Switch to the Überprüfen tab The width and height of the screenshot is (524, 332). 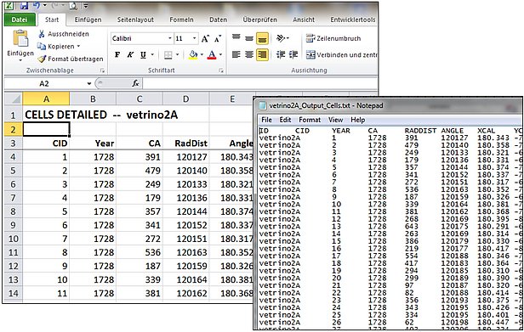[x=260, y=20]
